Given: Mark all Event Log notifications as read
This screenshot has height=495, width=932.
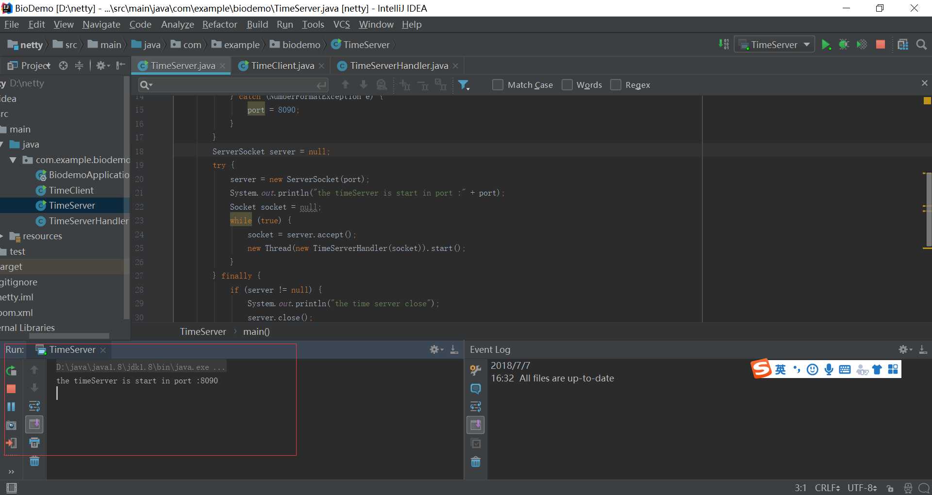Looking at the screenshot, I should (476, 444).
